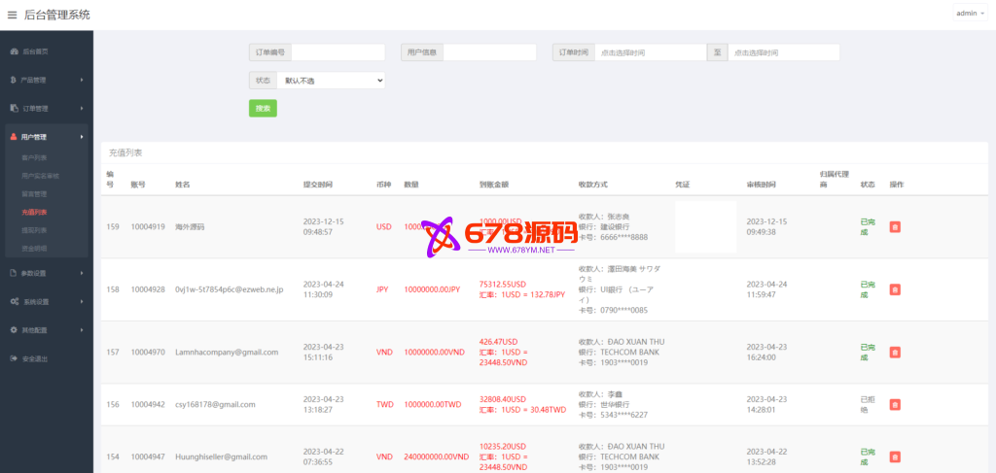Click the documents icon of 订单管理
The height and width of the screenshot is (473, 996).
[14, 109]
